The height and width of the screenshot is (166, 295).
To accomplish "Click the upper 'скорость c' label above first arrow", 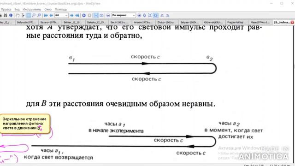I will [145, 57].
